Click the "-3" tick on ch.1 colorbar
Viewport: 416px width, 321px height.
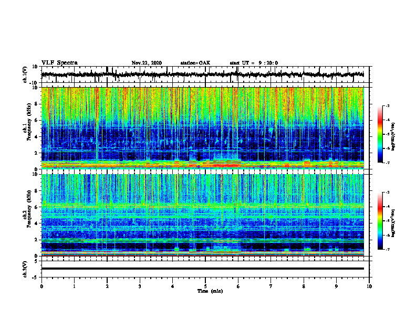pos(388,105)
